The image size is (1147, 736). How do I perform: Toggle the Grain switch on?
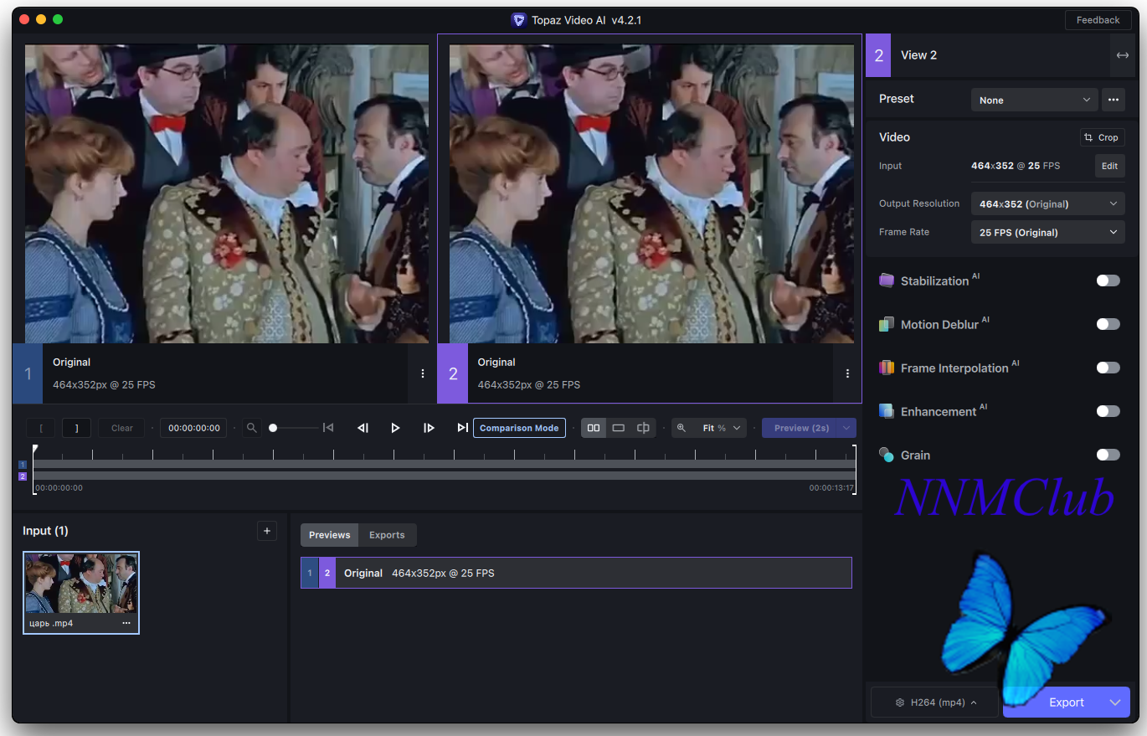tap(1108, 455)
